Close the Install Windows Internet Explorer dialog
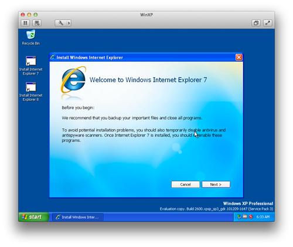 tap(239, 57)
